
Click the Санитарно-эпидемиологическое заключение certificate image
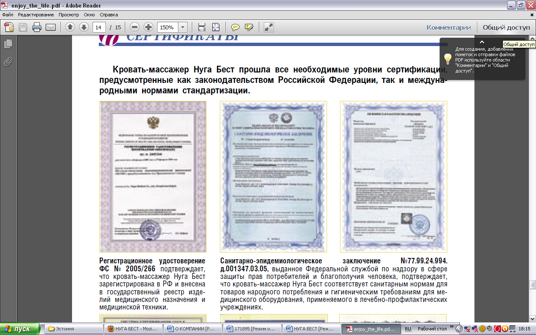[273, 176]
